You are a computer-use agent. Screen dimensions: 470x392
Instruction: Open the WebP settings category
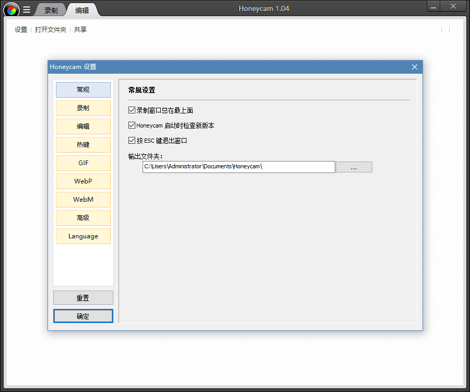point(84,181)
